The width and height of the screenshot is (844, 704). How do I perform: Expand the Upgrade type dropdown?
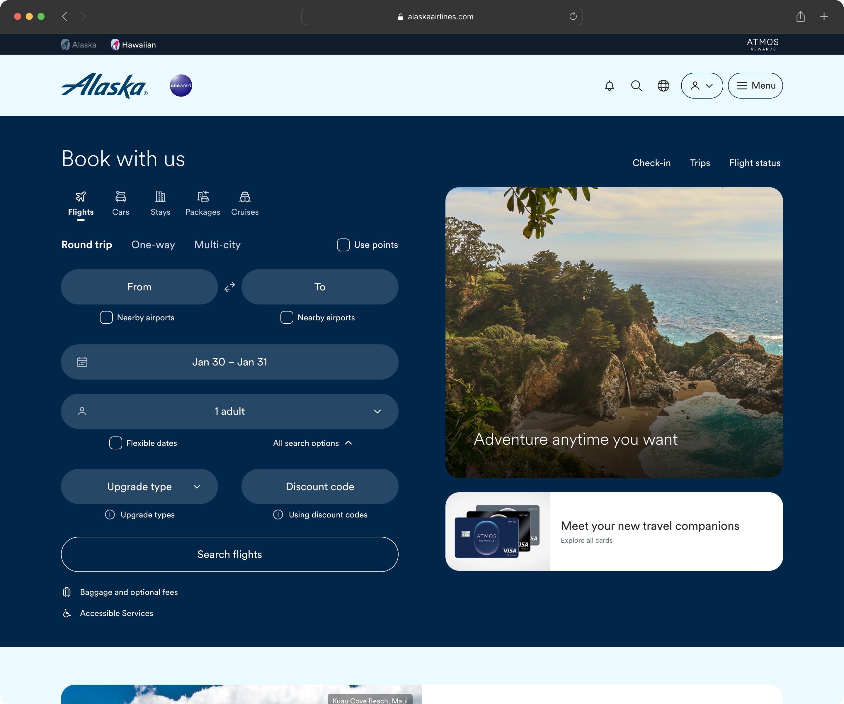coord(139,486)
